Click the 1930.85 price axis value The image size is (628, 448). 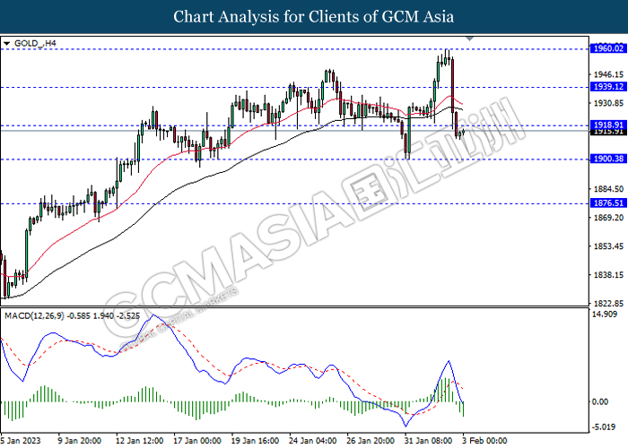tap(608, 103)
